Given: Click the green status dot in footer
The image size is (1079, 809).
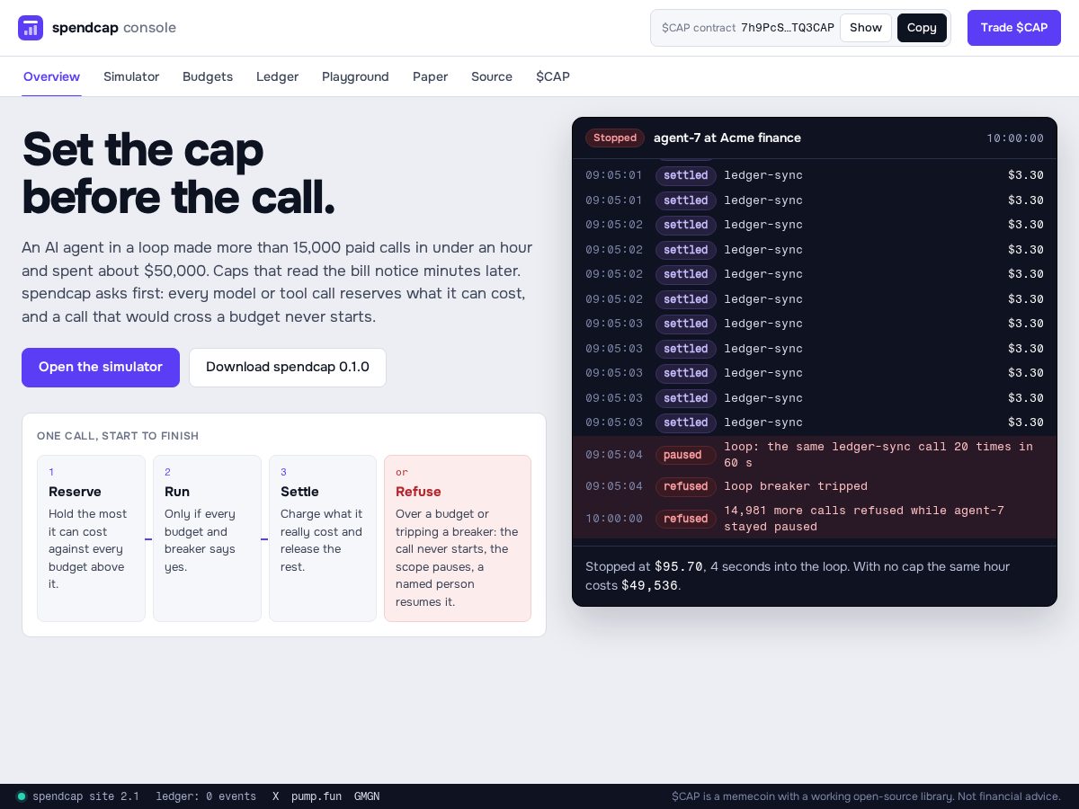Looking at the screenshot, I should (22, 796).
